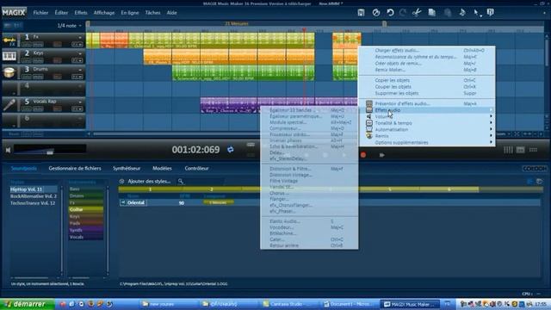551x310 pixels.
Task: Toggle Mute on track 1 Fx
Action: (38, 45)
